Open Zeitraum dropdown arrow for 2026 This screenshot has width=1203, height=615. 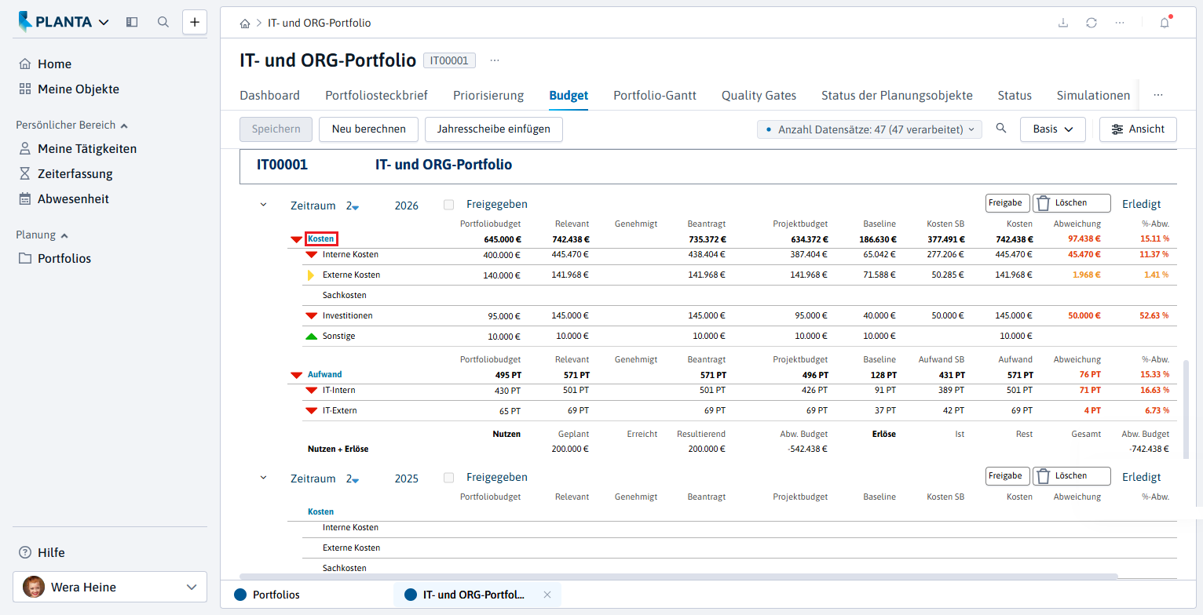tap(356, 208)
